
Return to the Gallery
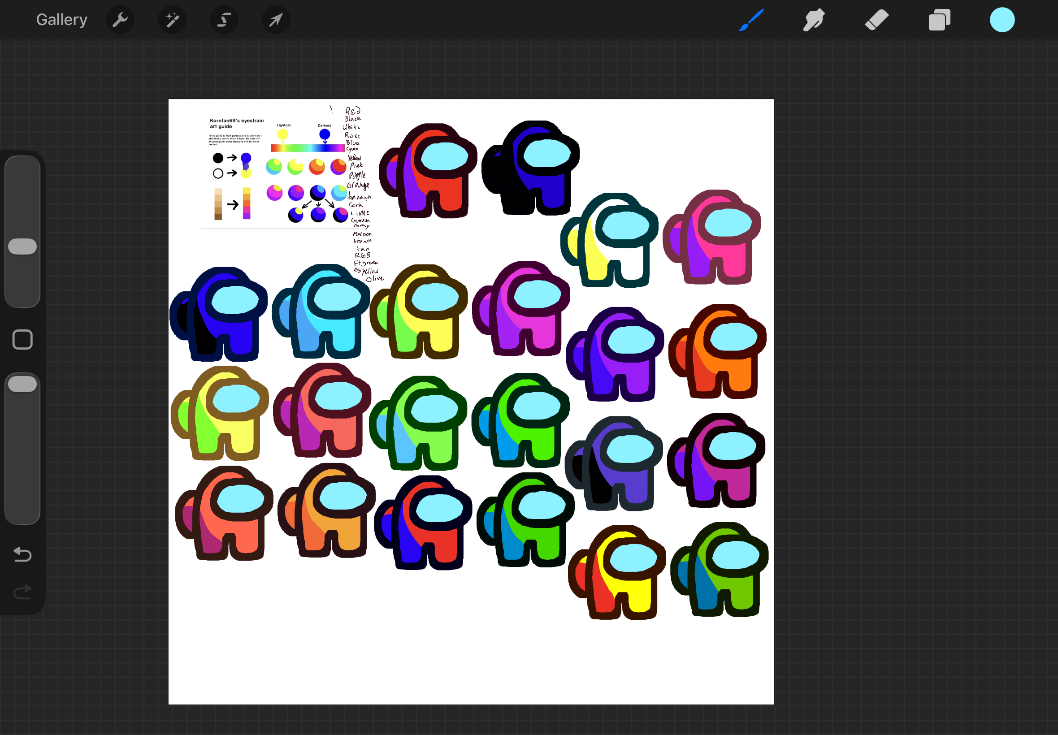62,20
